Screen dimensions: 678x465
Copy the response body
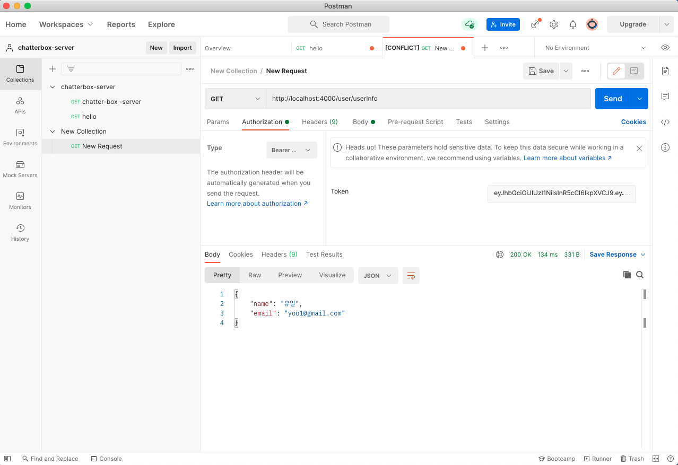[x=627, y=275]
